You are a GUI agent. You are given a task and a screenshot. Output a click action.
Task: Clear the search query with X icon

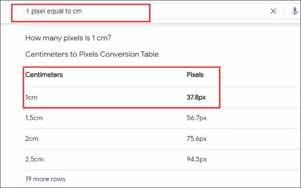[x=273, y=11]
